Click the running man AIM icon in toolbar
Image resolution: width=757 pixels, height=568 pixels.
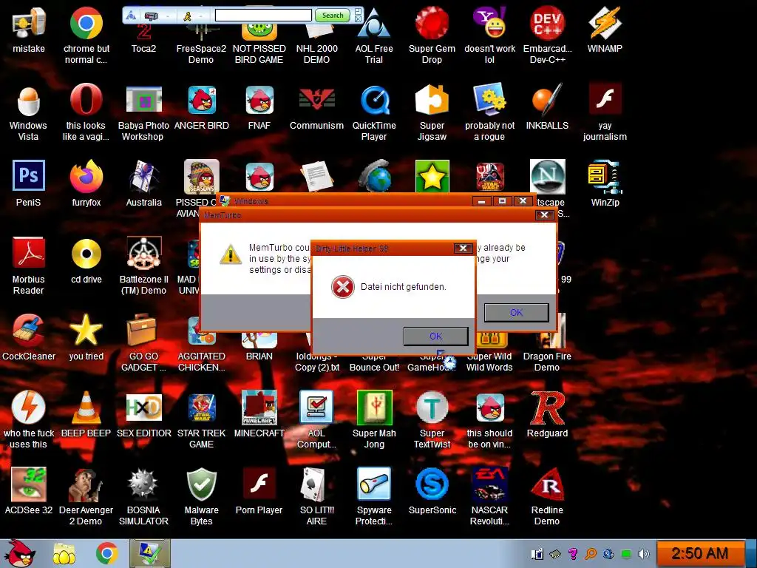(187, 16)
